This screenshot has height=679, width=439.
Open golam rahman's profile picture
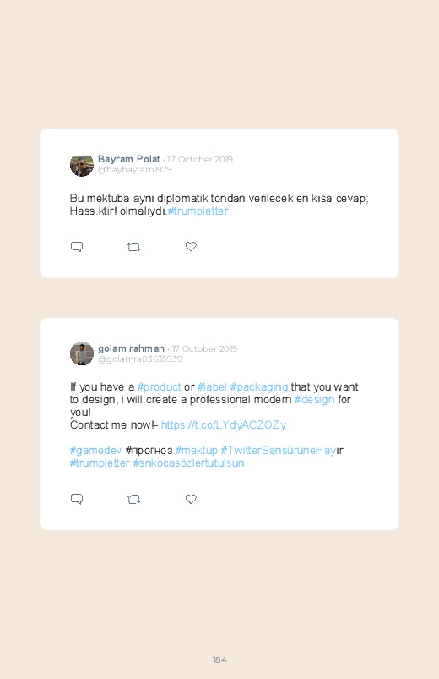click(82, 353)
